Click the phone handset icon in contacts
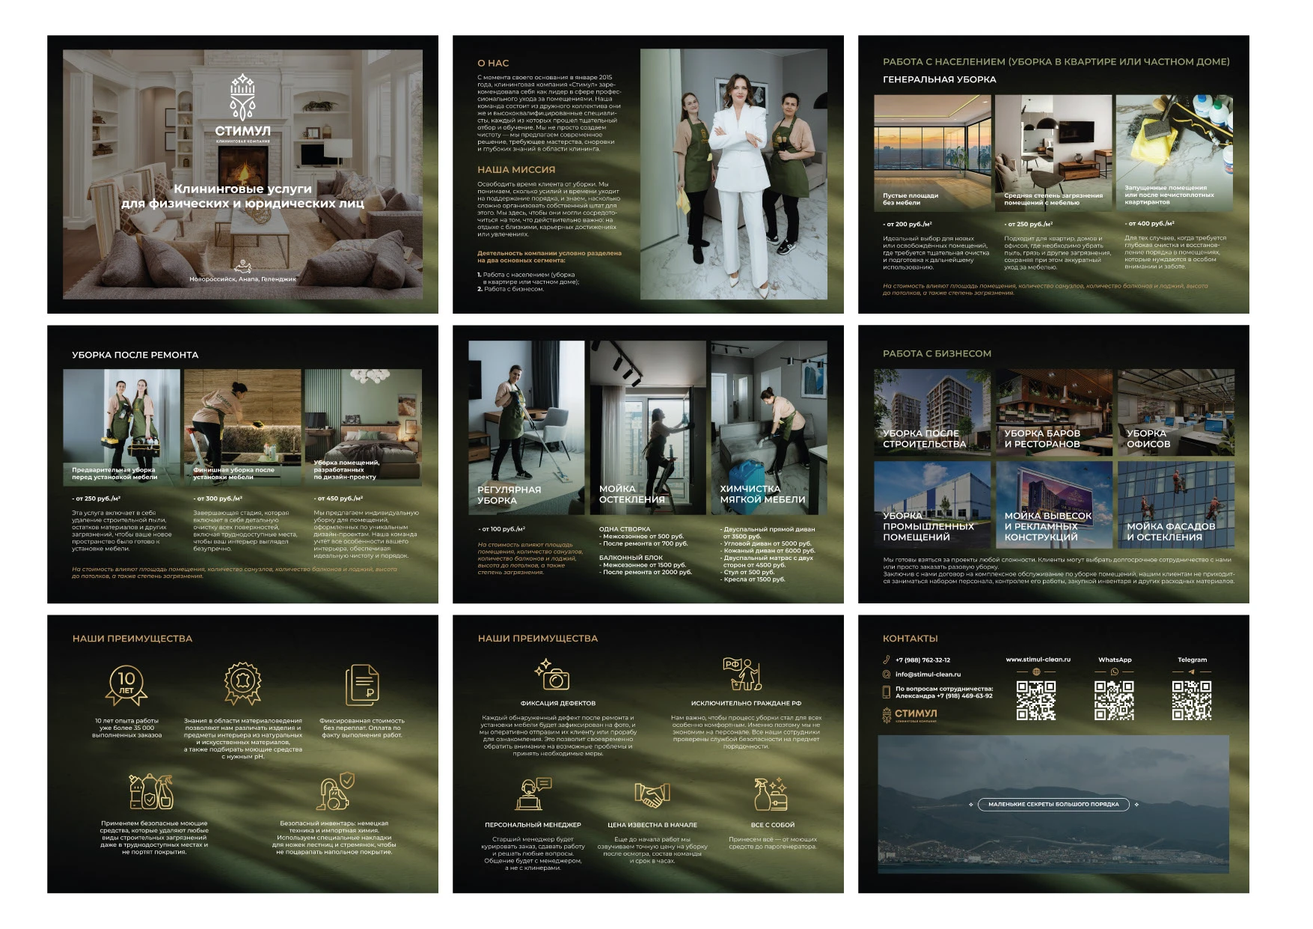Screen dimensions: 1313x929 pyautogui.click(x=887, y=660)
